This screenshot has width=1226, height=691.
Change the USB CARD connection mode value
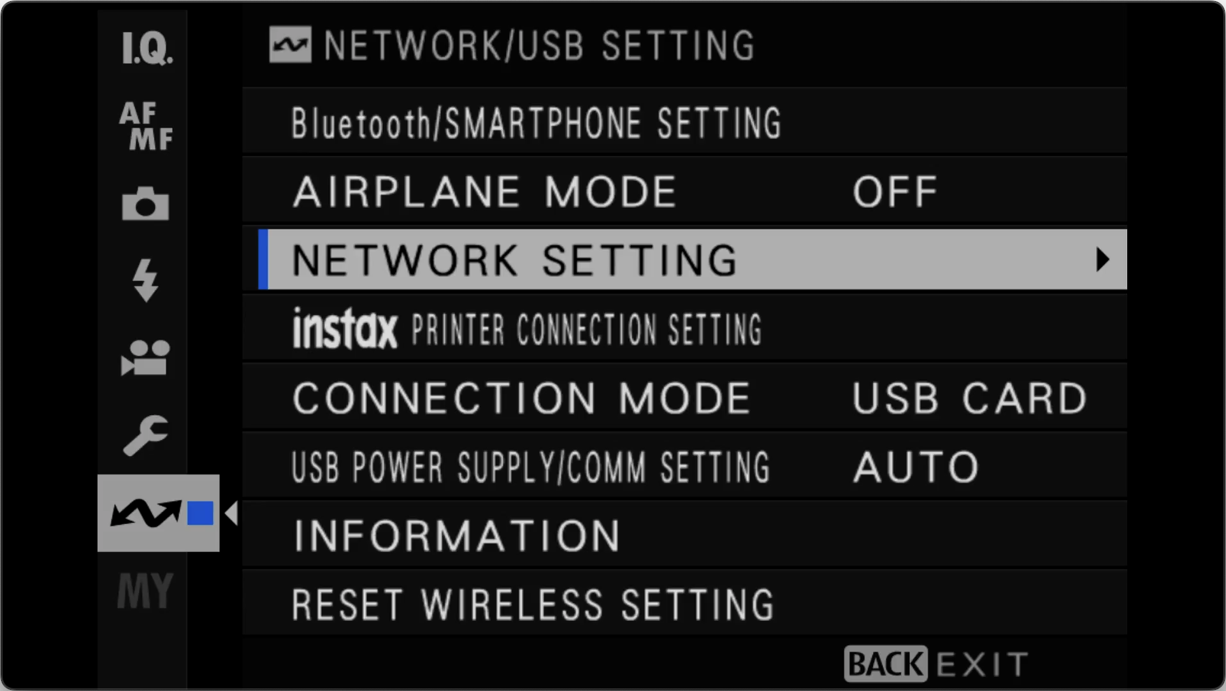pyautogui.click(x=969, y=398)
